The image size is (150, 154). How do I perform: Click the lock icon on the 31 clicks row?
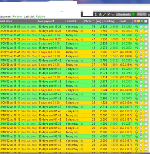(141, 107)
